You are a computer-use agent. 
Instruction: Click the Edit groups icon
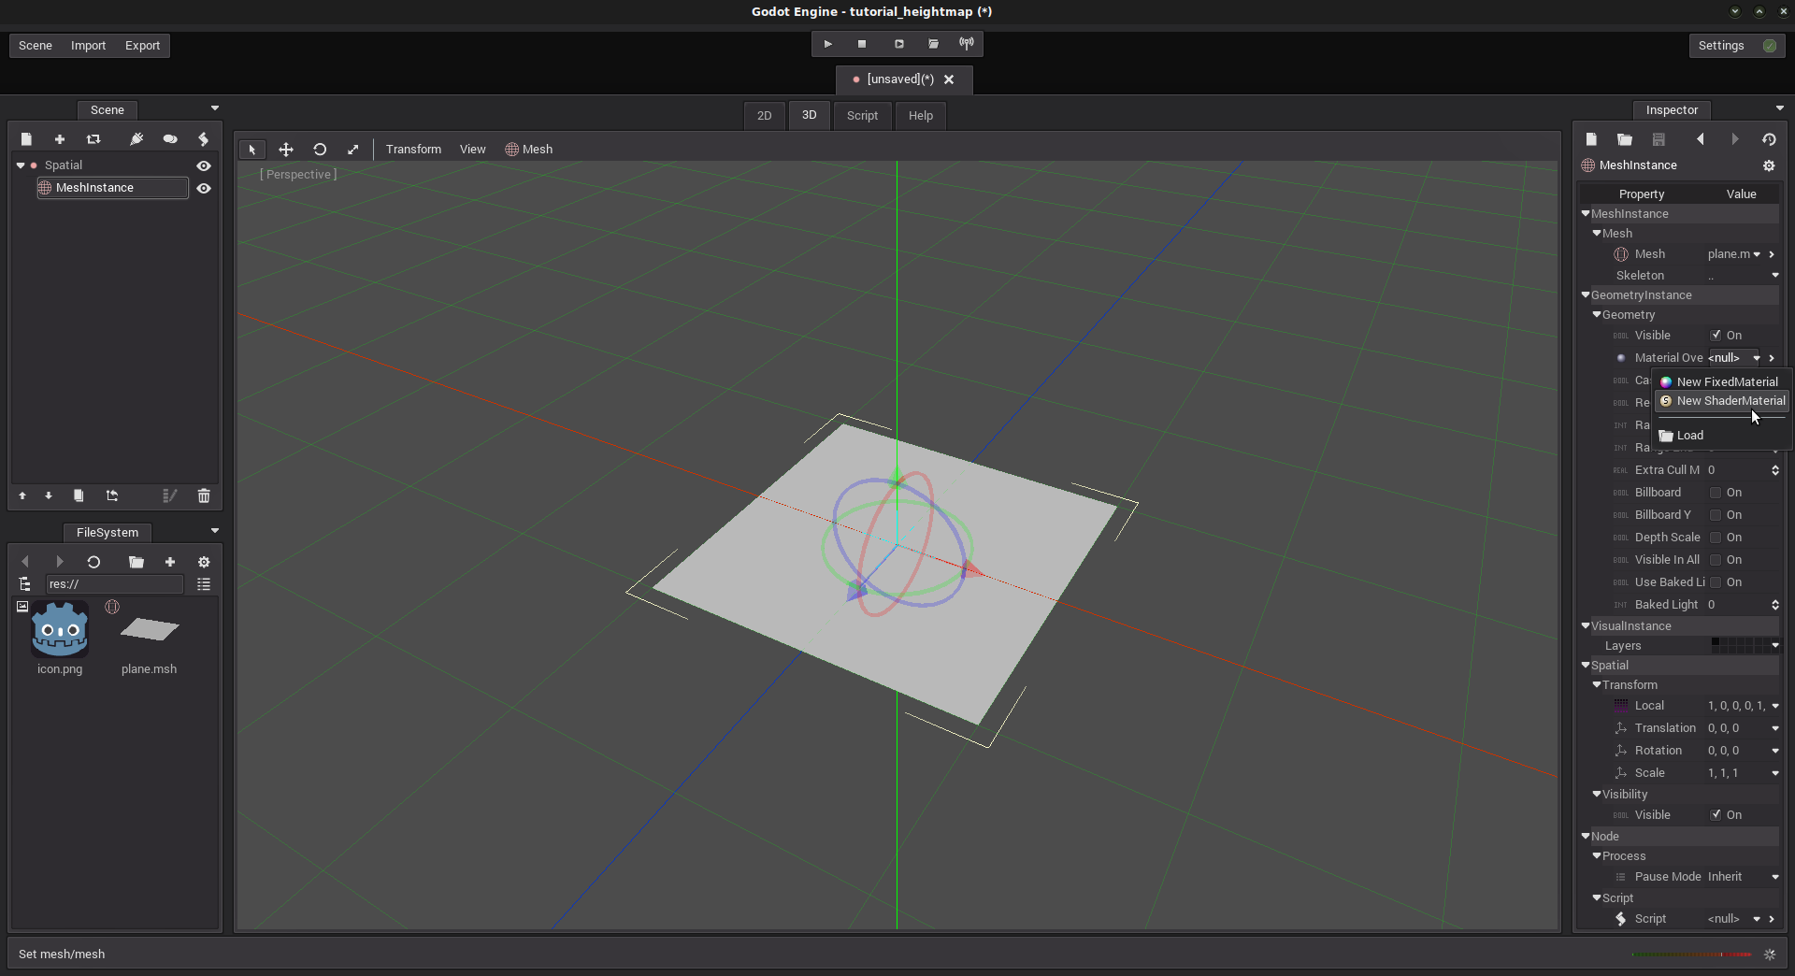[x=170, y=139]
